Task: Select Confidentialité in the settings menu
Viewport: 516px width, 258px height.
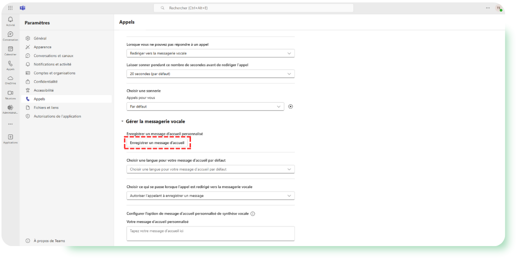Action: click(45, 82)
